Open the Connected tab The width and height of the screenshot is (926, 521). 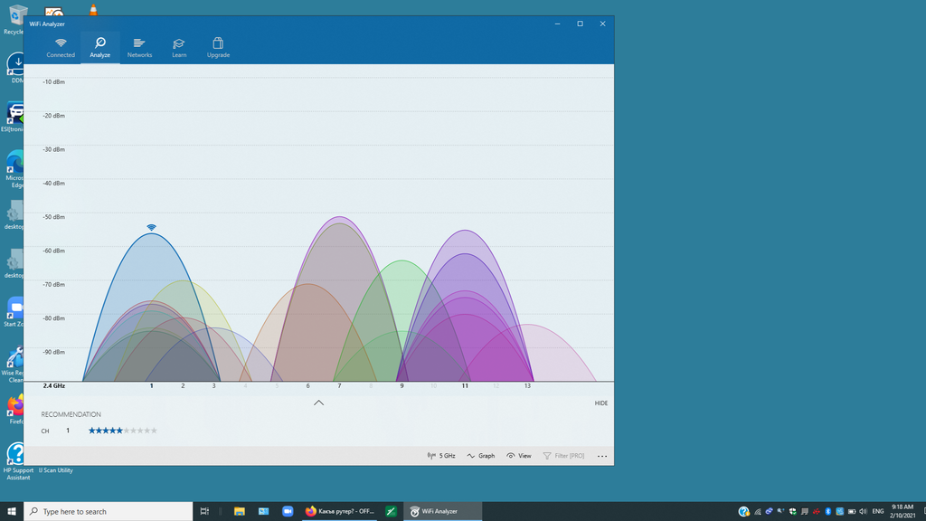pyautogui.click(x=61, y=47)
